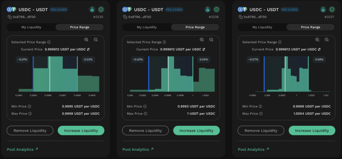Click the USDC-USDT token pair icon in #3236
The width and height of the screenshot is (342, 159).
(x=127, y=9)
